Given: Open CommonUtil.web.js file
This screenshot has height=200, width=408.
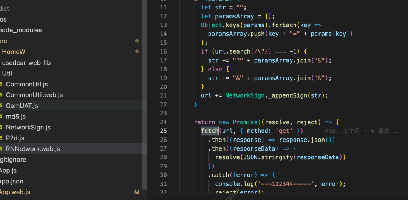Looking at the screenshot, I should coord(34,95).
